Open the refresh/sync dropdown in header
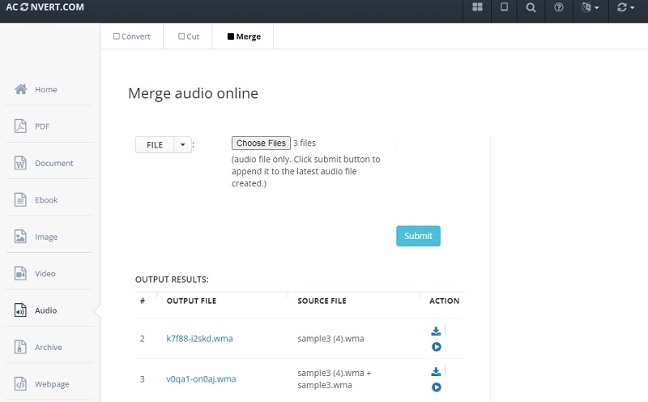The image size is (648, 402). tap(626, 8)
